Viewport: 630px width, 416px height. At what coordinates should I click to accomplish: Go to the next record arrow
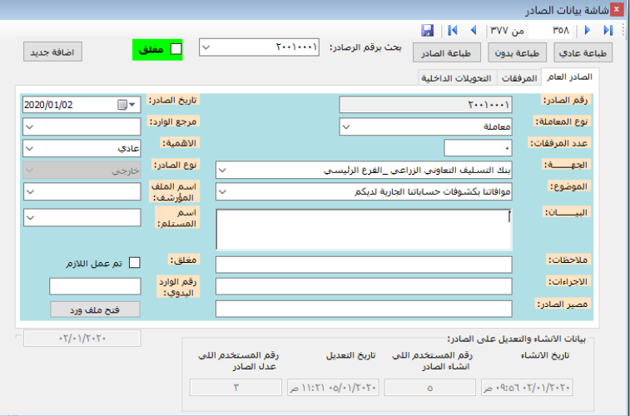pyautogui.click(x=587, y=30)
